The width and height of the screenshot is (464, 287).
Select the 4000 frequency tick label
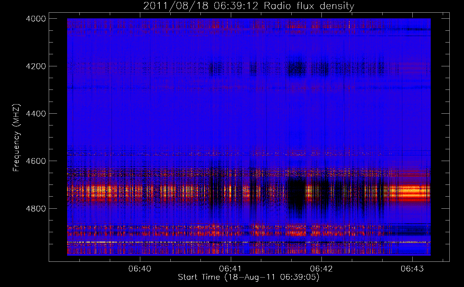36,19
